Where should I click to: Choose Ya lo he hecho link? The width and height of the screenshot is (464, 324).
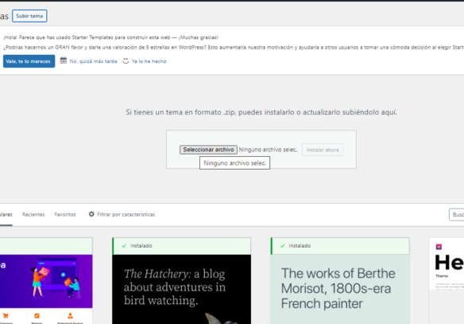149,61
